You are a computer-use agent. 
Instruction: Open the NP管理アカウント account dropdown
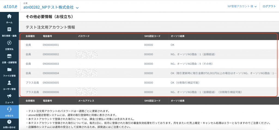(242, 6)
